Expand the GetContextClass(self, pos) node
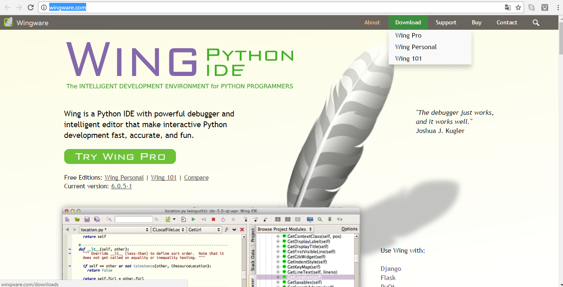Viewport: 563px width, 287px height. [278, 237]
